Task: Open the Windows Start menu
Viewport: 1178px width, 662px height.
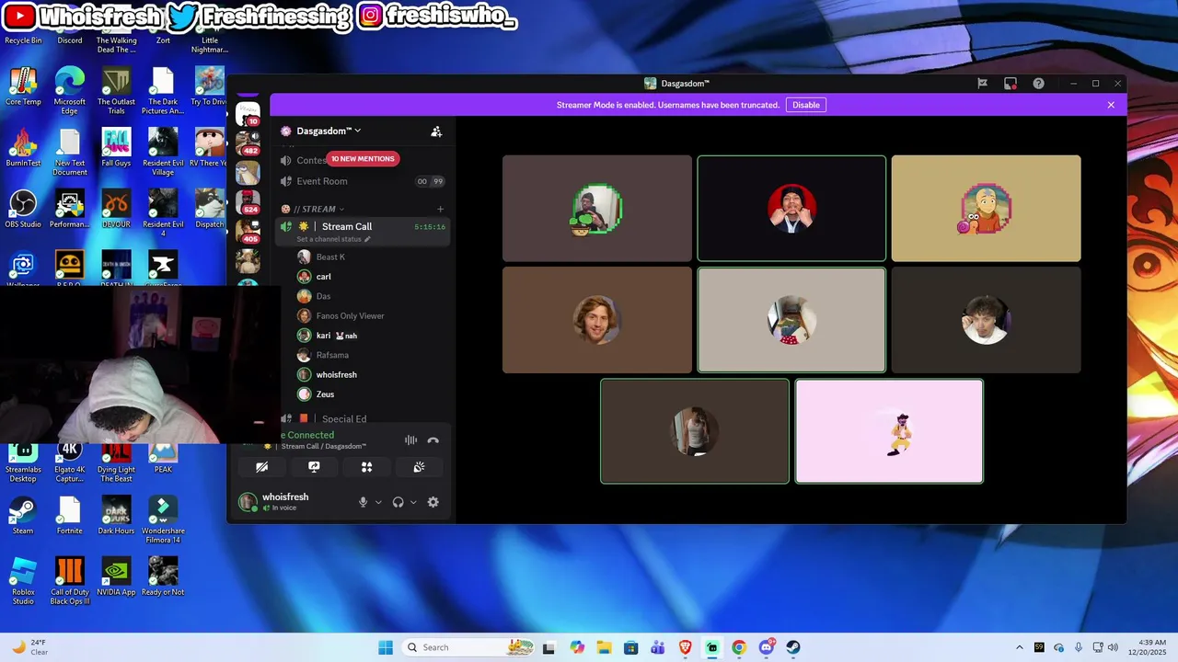Action: (386, 647)
